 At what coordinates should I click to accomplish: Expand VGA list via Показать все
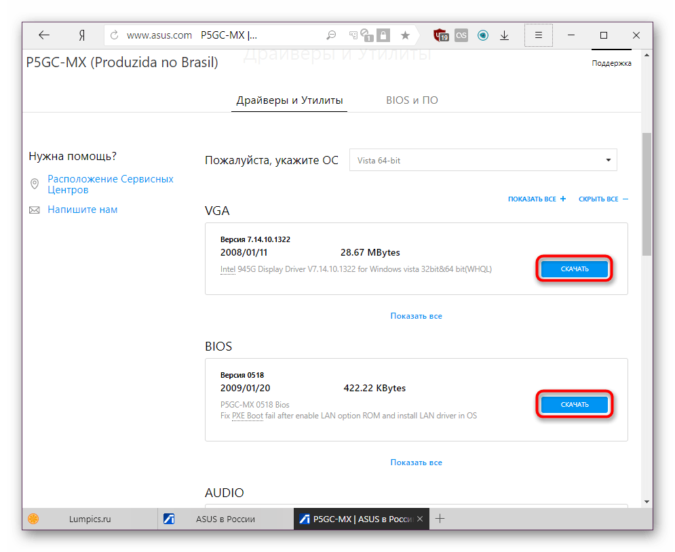(x=416, y=316)
